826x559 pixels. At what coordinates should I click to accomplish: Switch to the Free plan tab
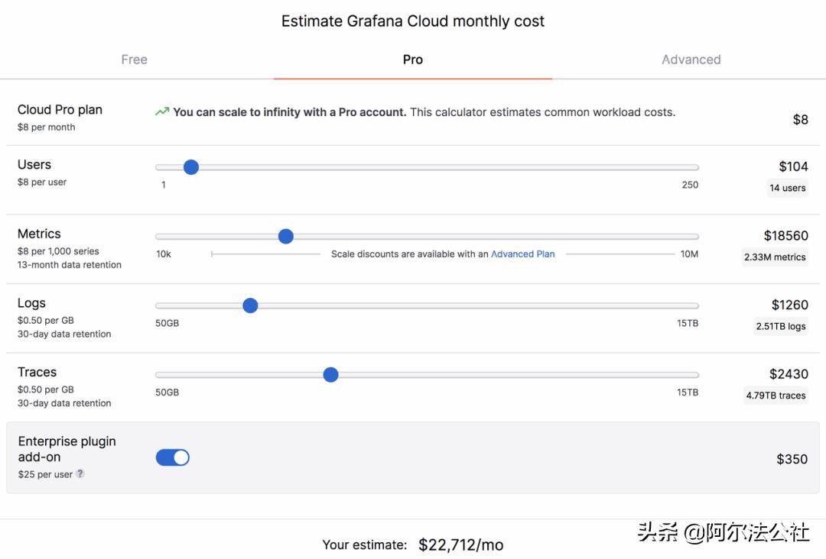pos(134,60)
